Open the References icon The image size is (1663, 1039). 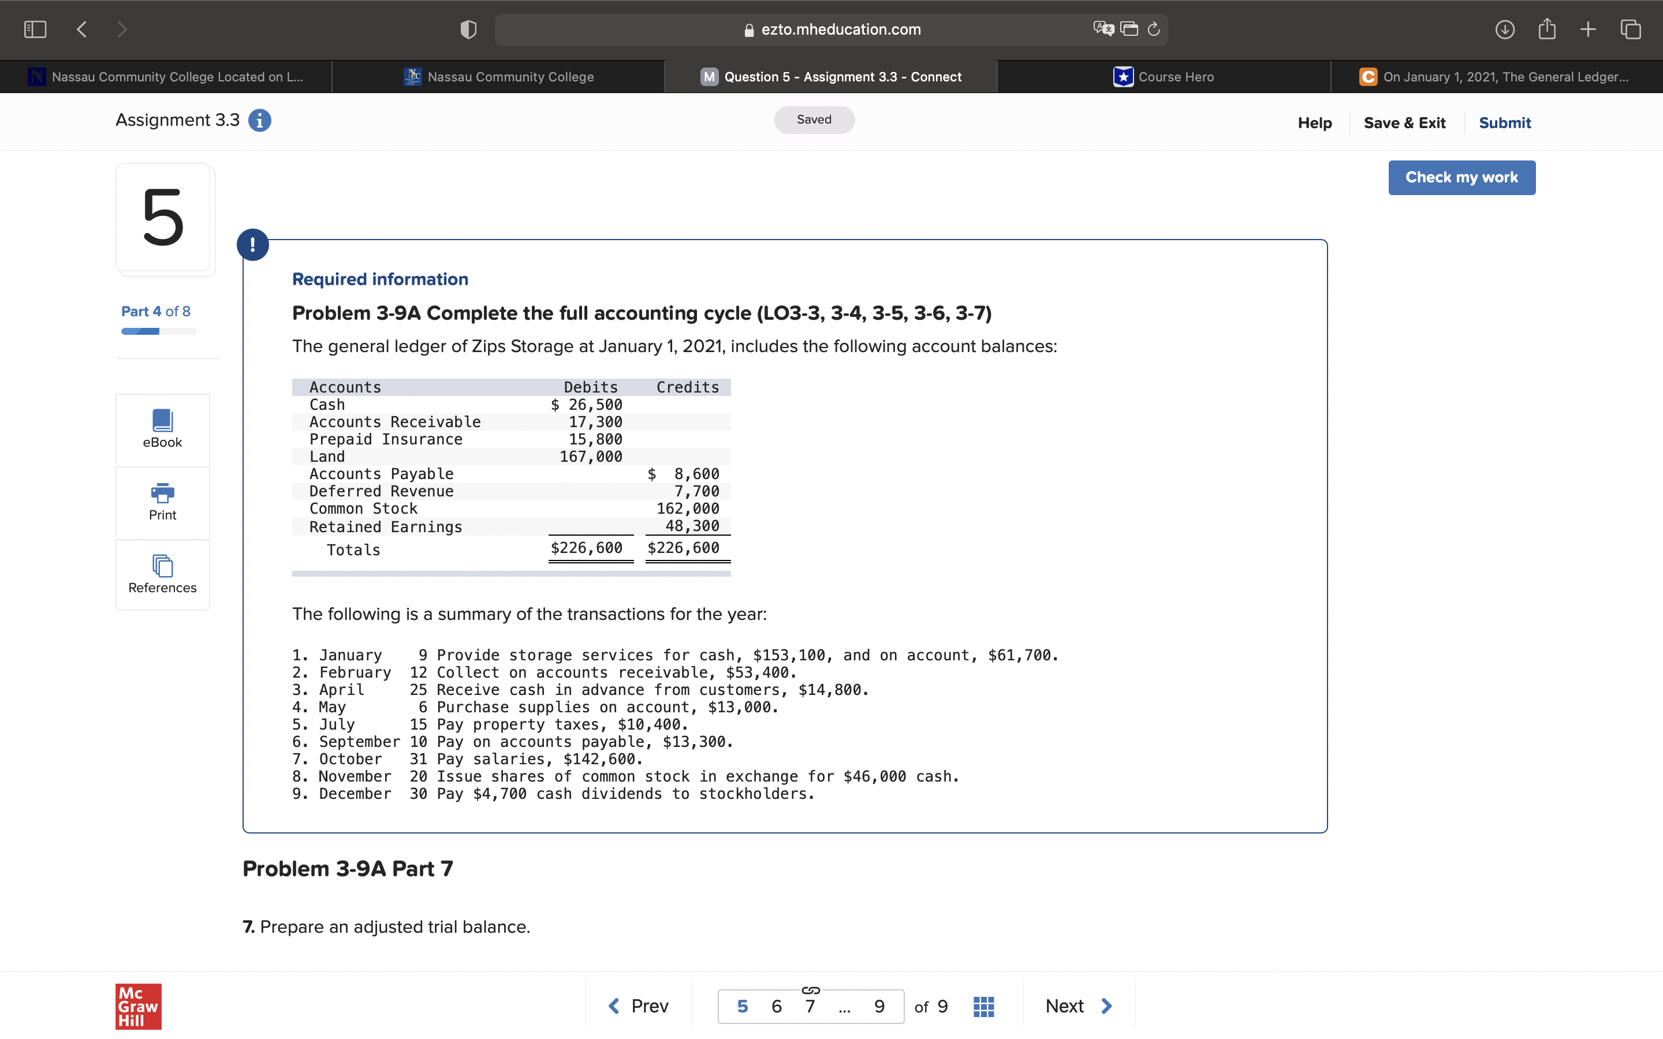(x=162, y=566)
